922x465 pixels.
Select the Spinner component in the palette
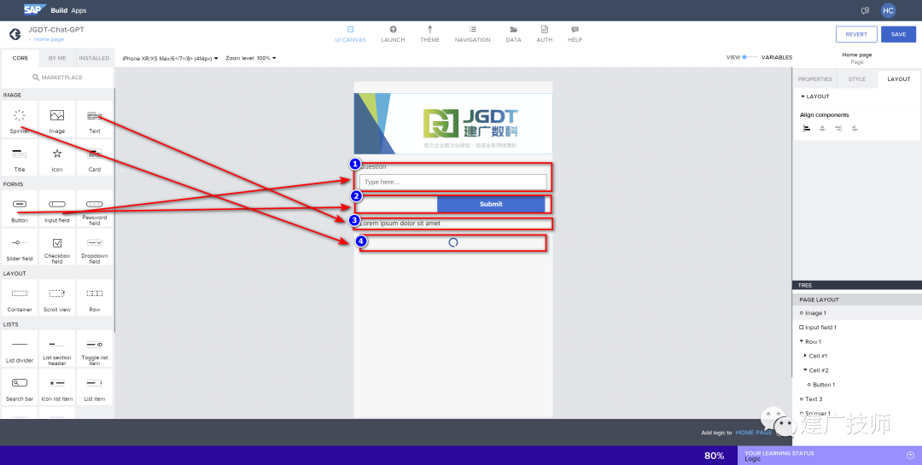(20, 119)
